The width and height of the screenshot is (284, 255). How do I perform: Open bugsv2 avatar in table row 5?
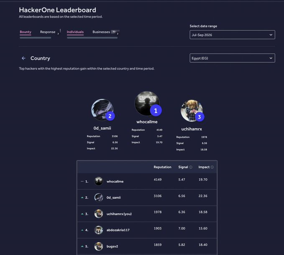point(99,246)
